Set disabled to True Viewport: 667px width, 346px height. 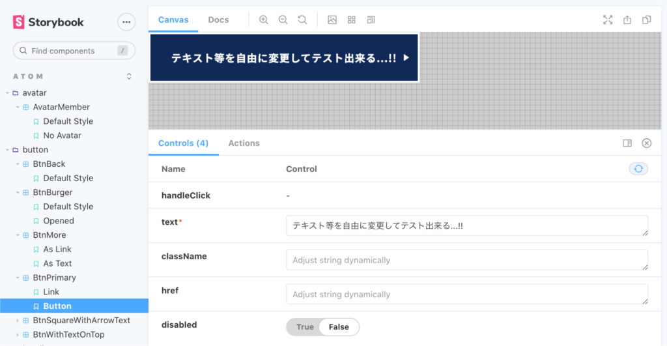(x=305, y=327)
